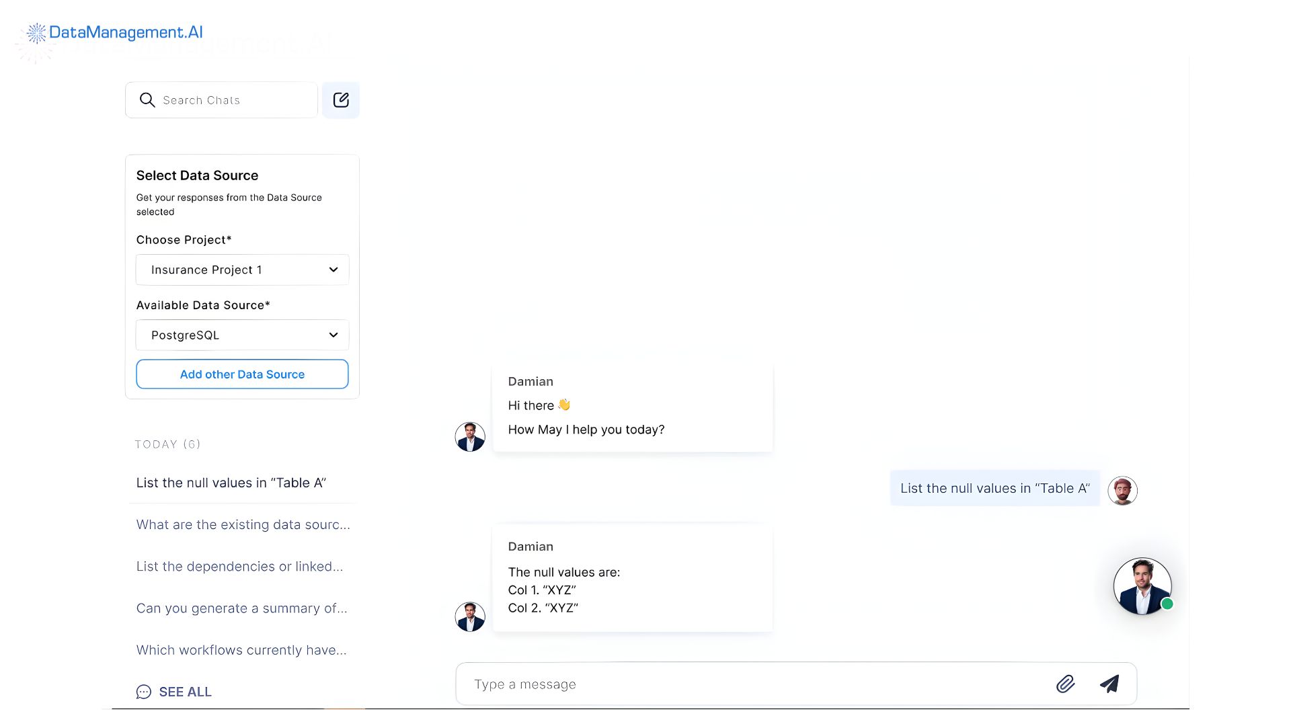Viewport: 1291px width, 726px height.
Task: Start a new chat with the compose icon
Action: click(x=341, y=99)
